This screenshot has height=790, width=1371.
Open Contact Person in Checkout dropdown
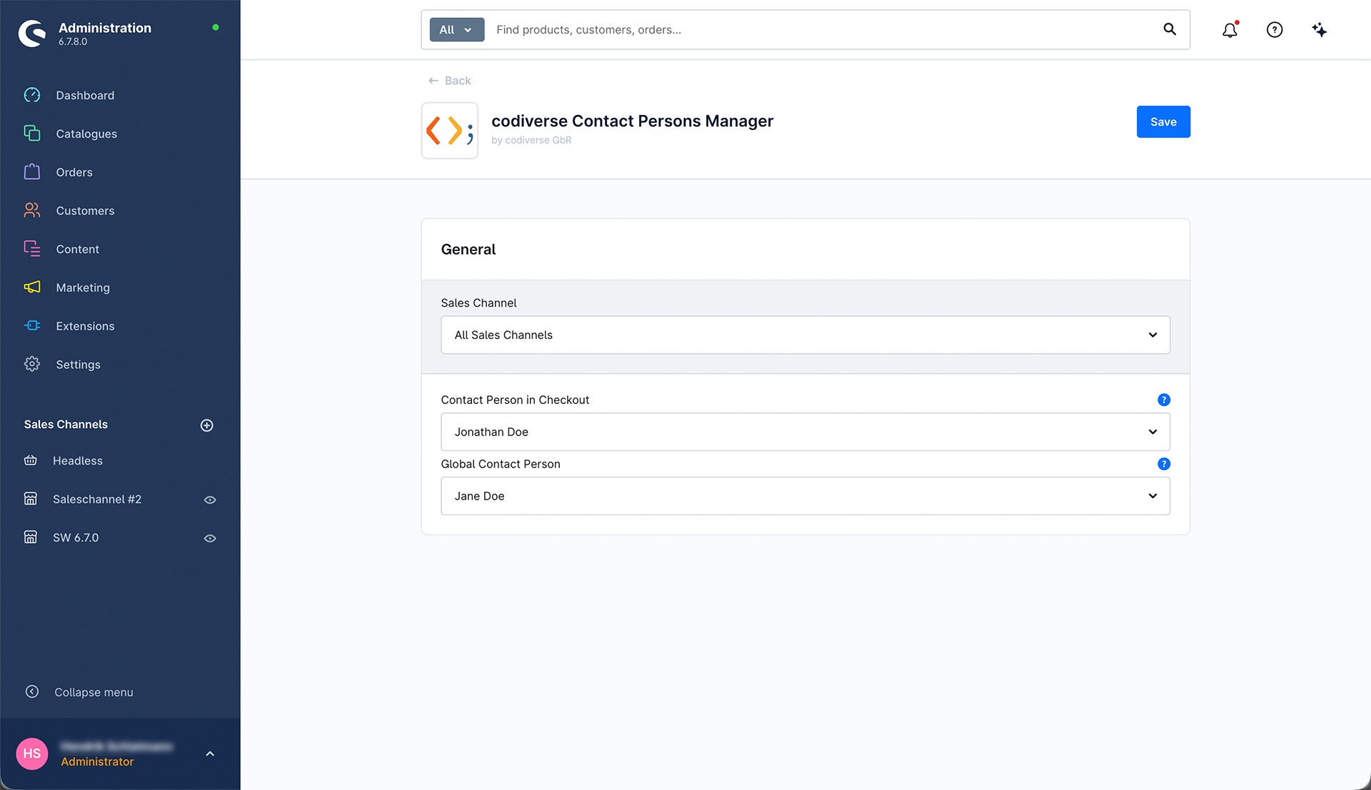pyautogui.click(x=805, y=432)
